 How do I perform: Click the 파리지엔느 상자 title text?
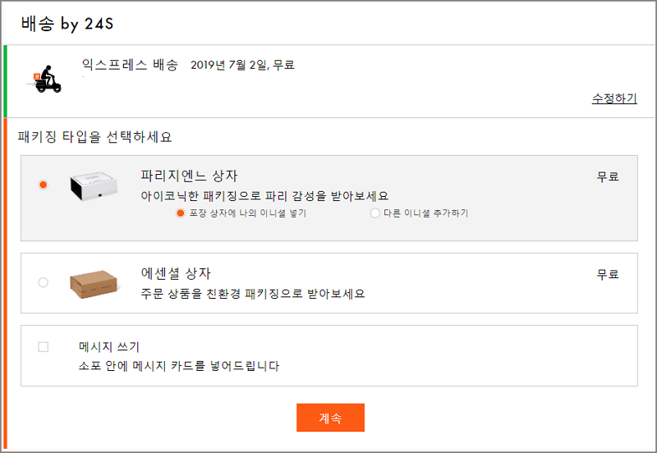click(x=190, y=176)
